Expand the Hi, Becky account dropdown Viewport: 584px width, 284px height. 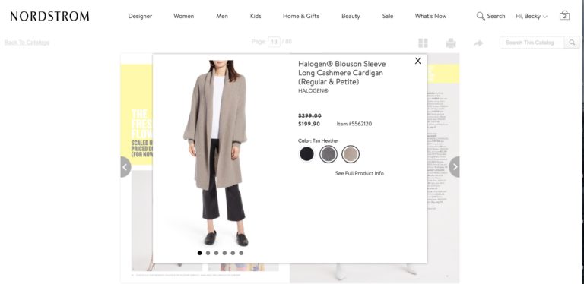click(531, 16)
